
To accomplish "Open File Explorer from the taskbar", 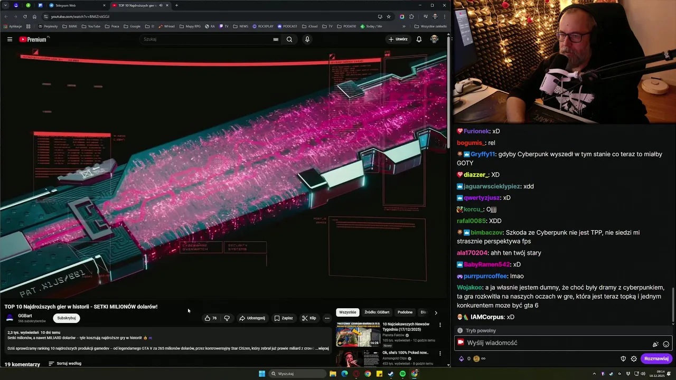I will coord(333,374).
